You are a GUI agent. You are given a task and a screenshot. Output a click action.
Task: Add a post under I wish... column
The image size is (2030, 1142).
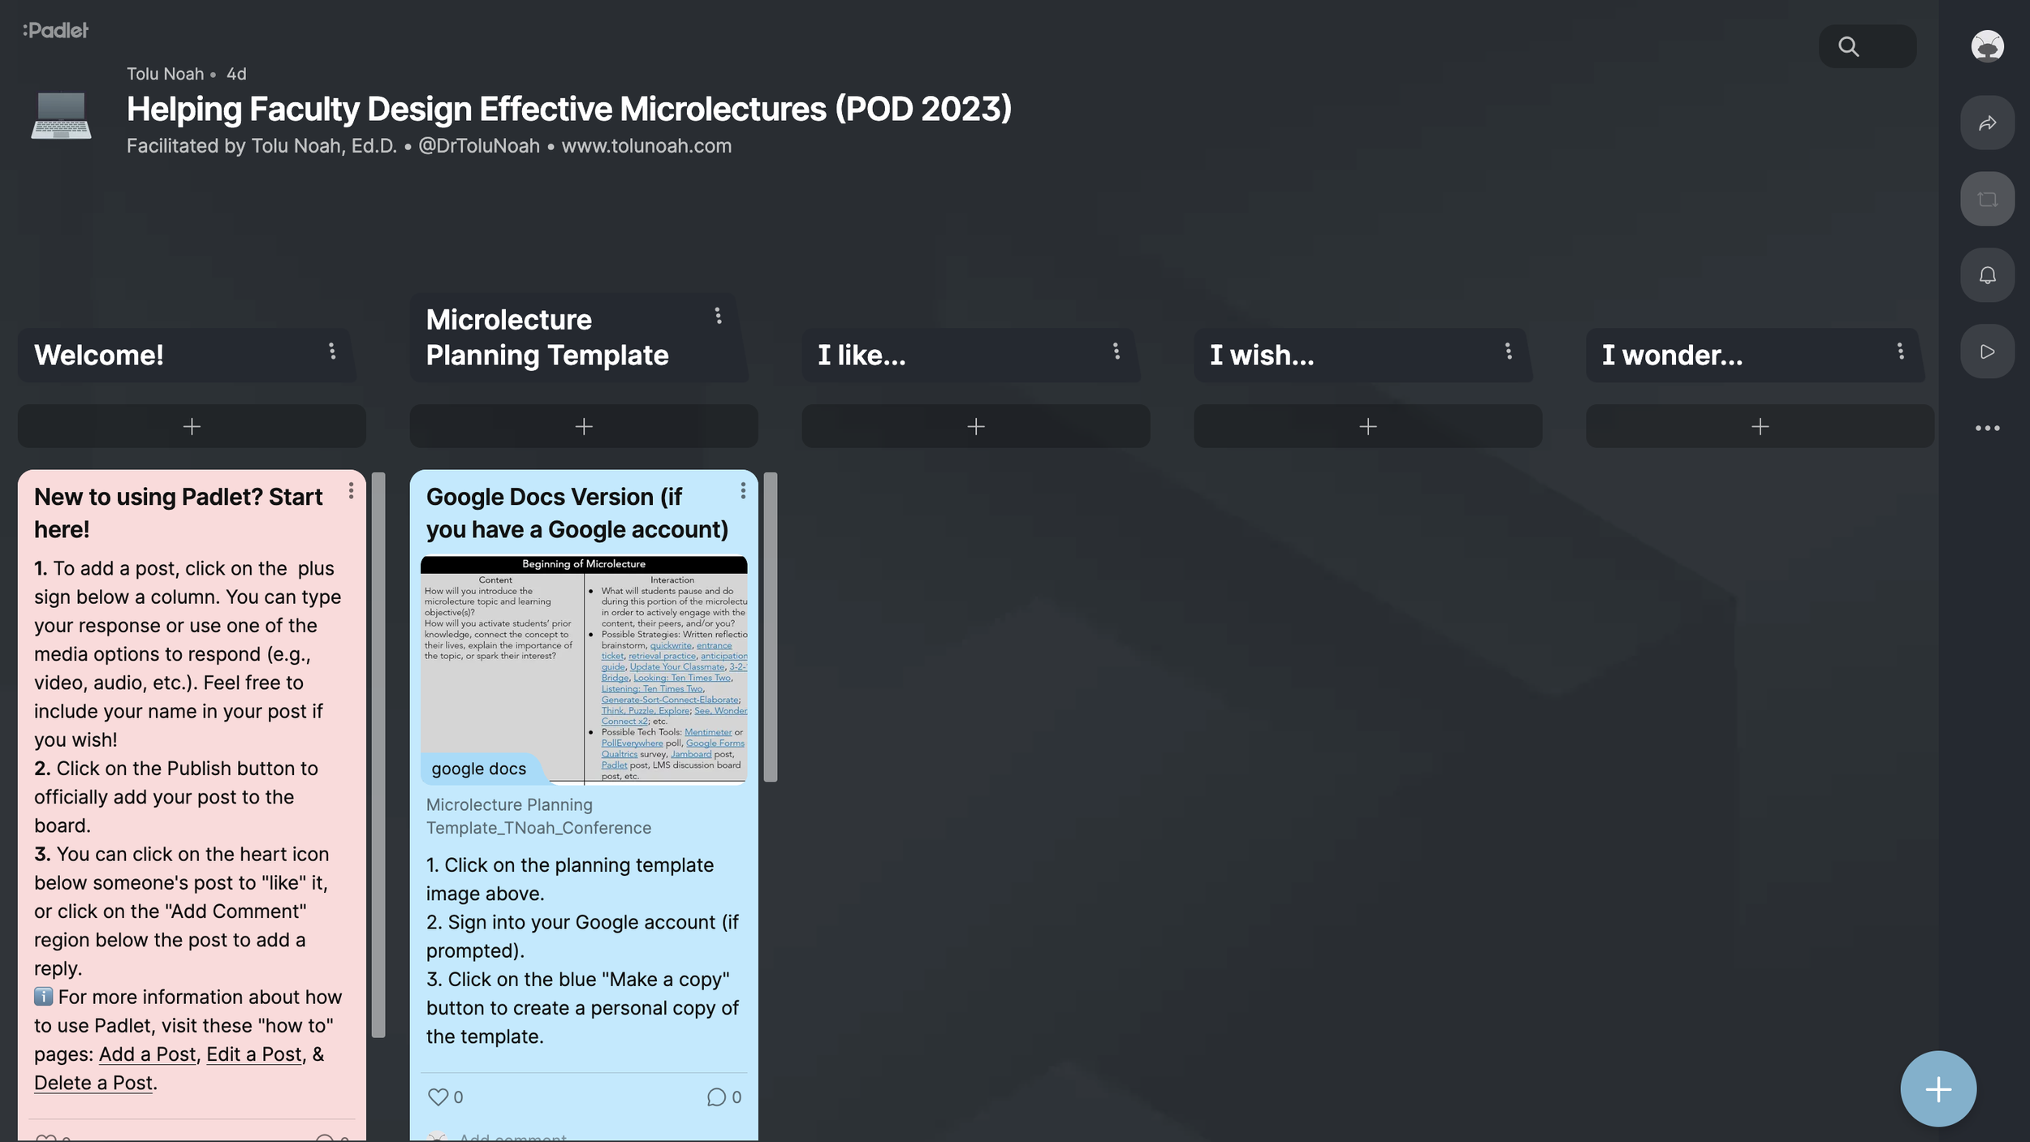click(x=1367, y=426)
